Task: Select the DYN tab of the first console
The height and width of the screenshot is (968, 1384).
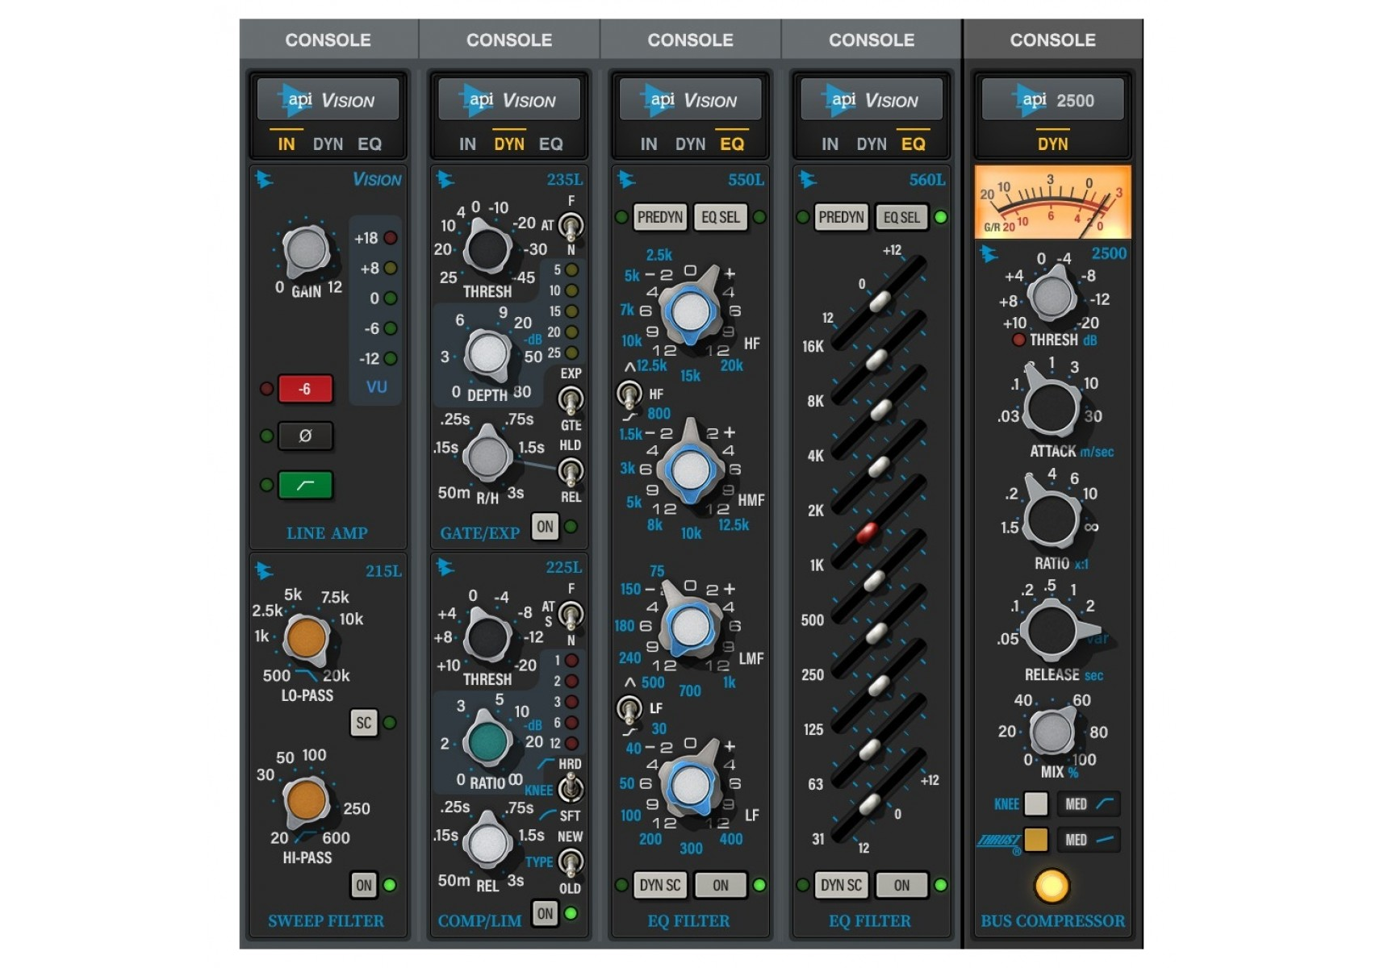Action: [x=328, y=144]
